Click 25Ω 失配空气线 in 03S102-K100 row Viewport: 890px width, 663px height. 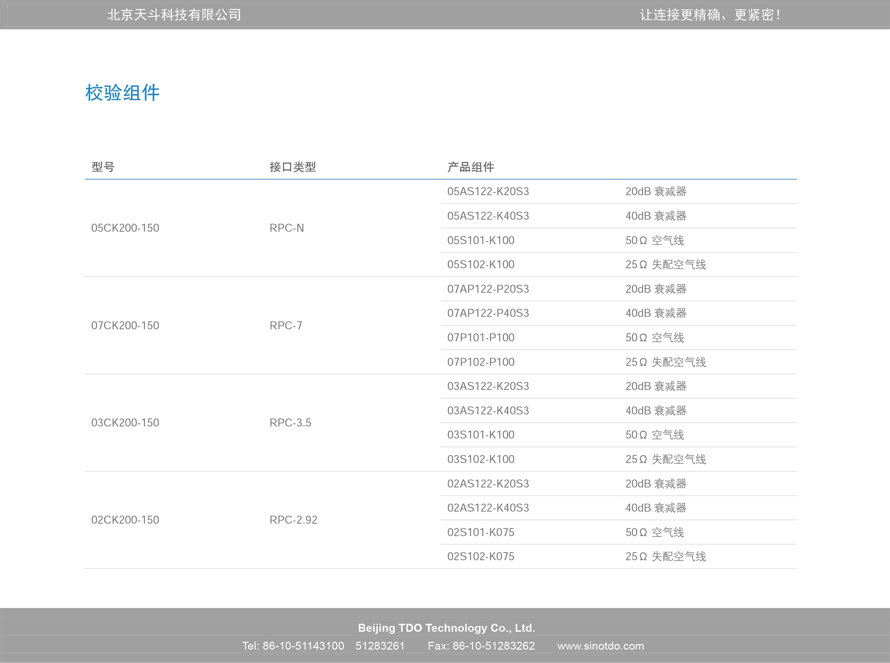click(665, 459)
